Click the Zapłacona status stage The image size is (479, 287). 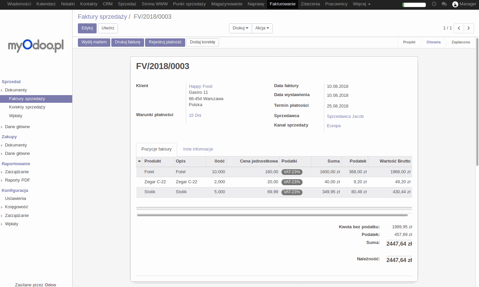[x=461, y=42]
